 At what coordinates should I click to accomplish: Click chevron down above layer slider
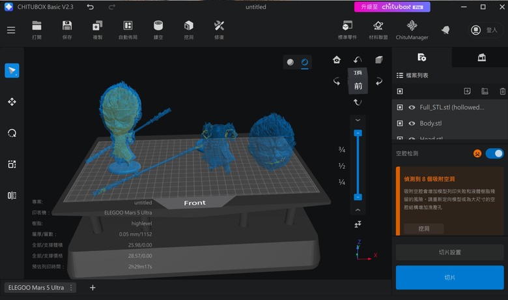click(358, 120)
